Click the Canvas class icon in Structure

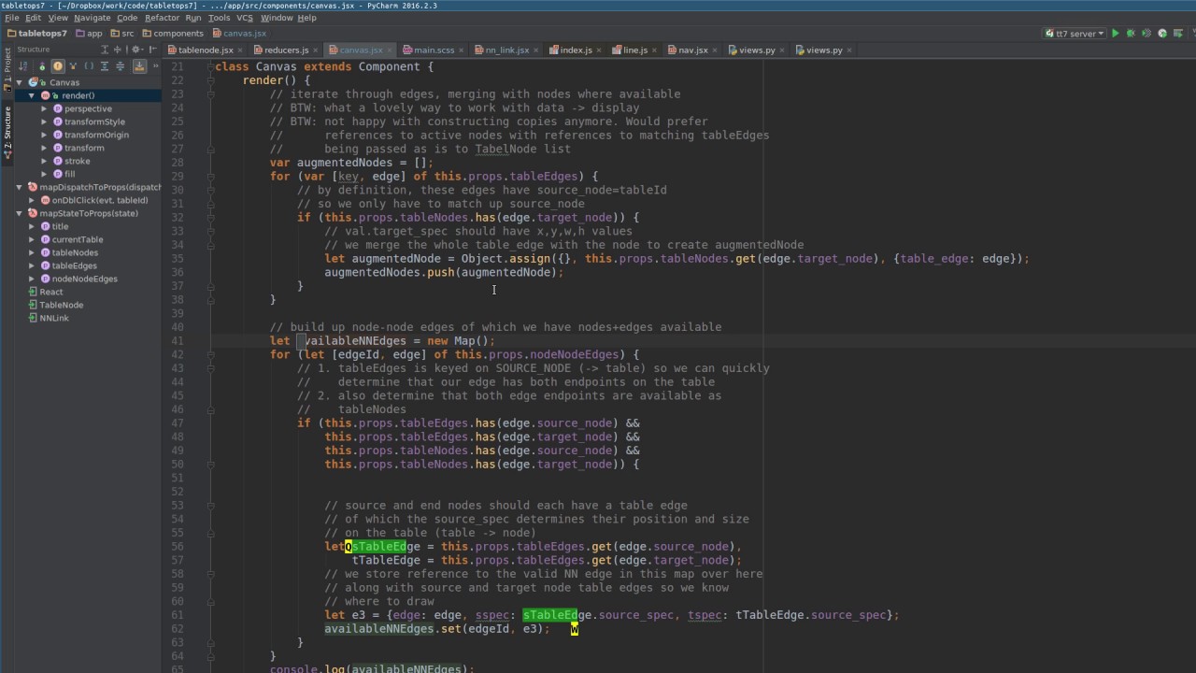34,82
